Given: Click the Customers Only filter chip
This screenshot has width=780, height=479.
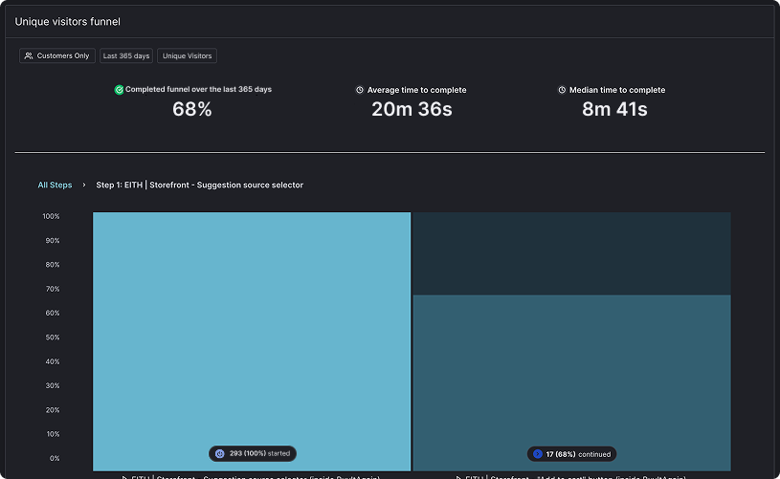Looking at the screenshot, I should coord(57,55).
